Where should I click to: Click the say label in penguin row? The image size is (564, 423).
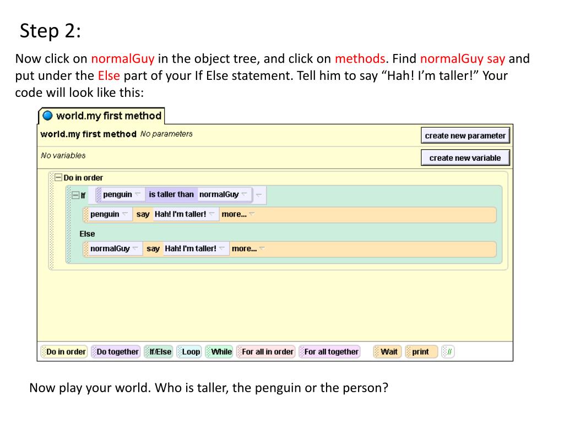click(143, 214)
